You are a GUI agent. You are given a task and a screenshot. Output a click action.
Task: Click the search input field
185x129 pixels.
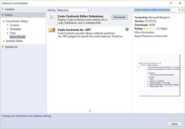pyautogui.click(x=155, y=10)
